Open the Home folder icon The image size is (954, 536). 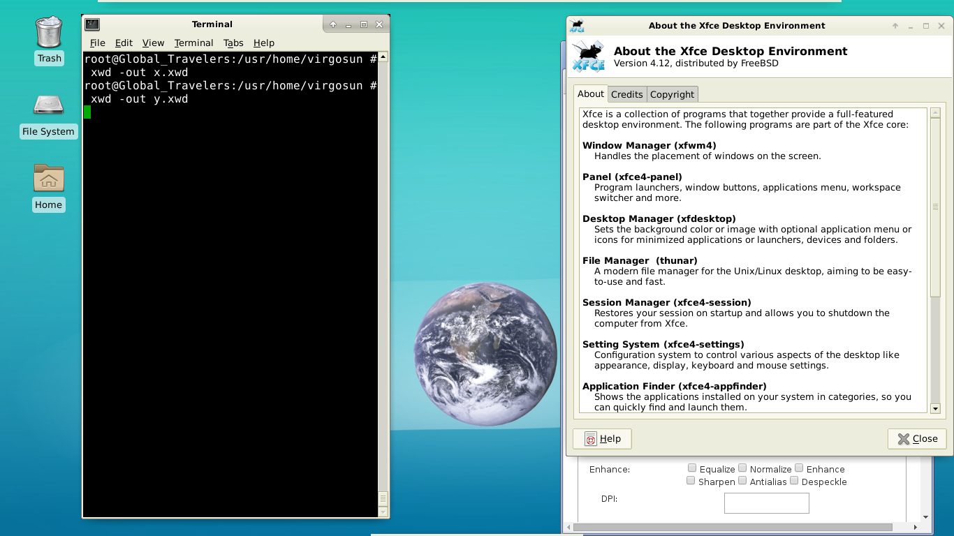pyautogui.click(x=49, y=179)
